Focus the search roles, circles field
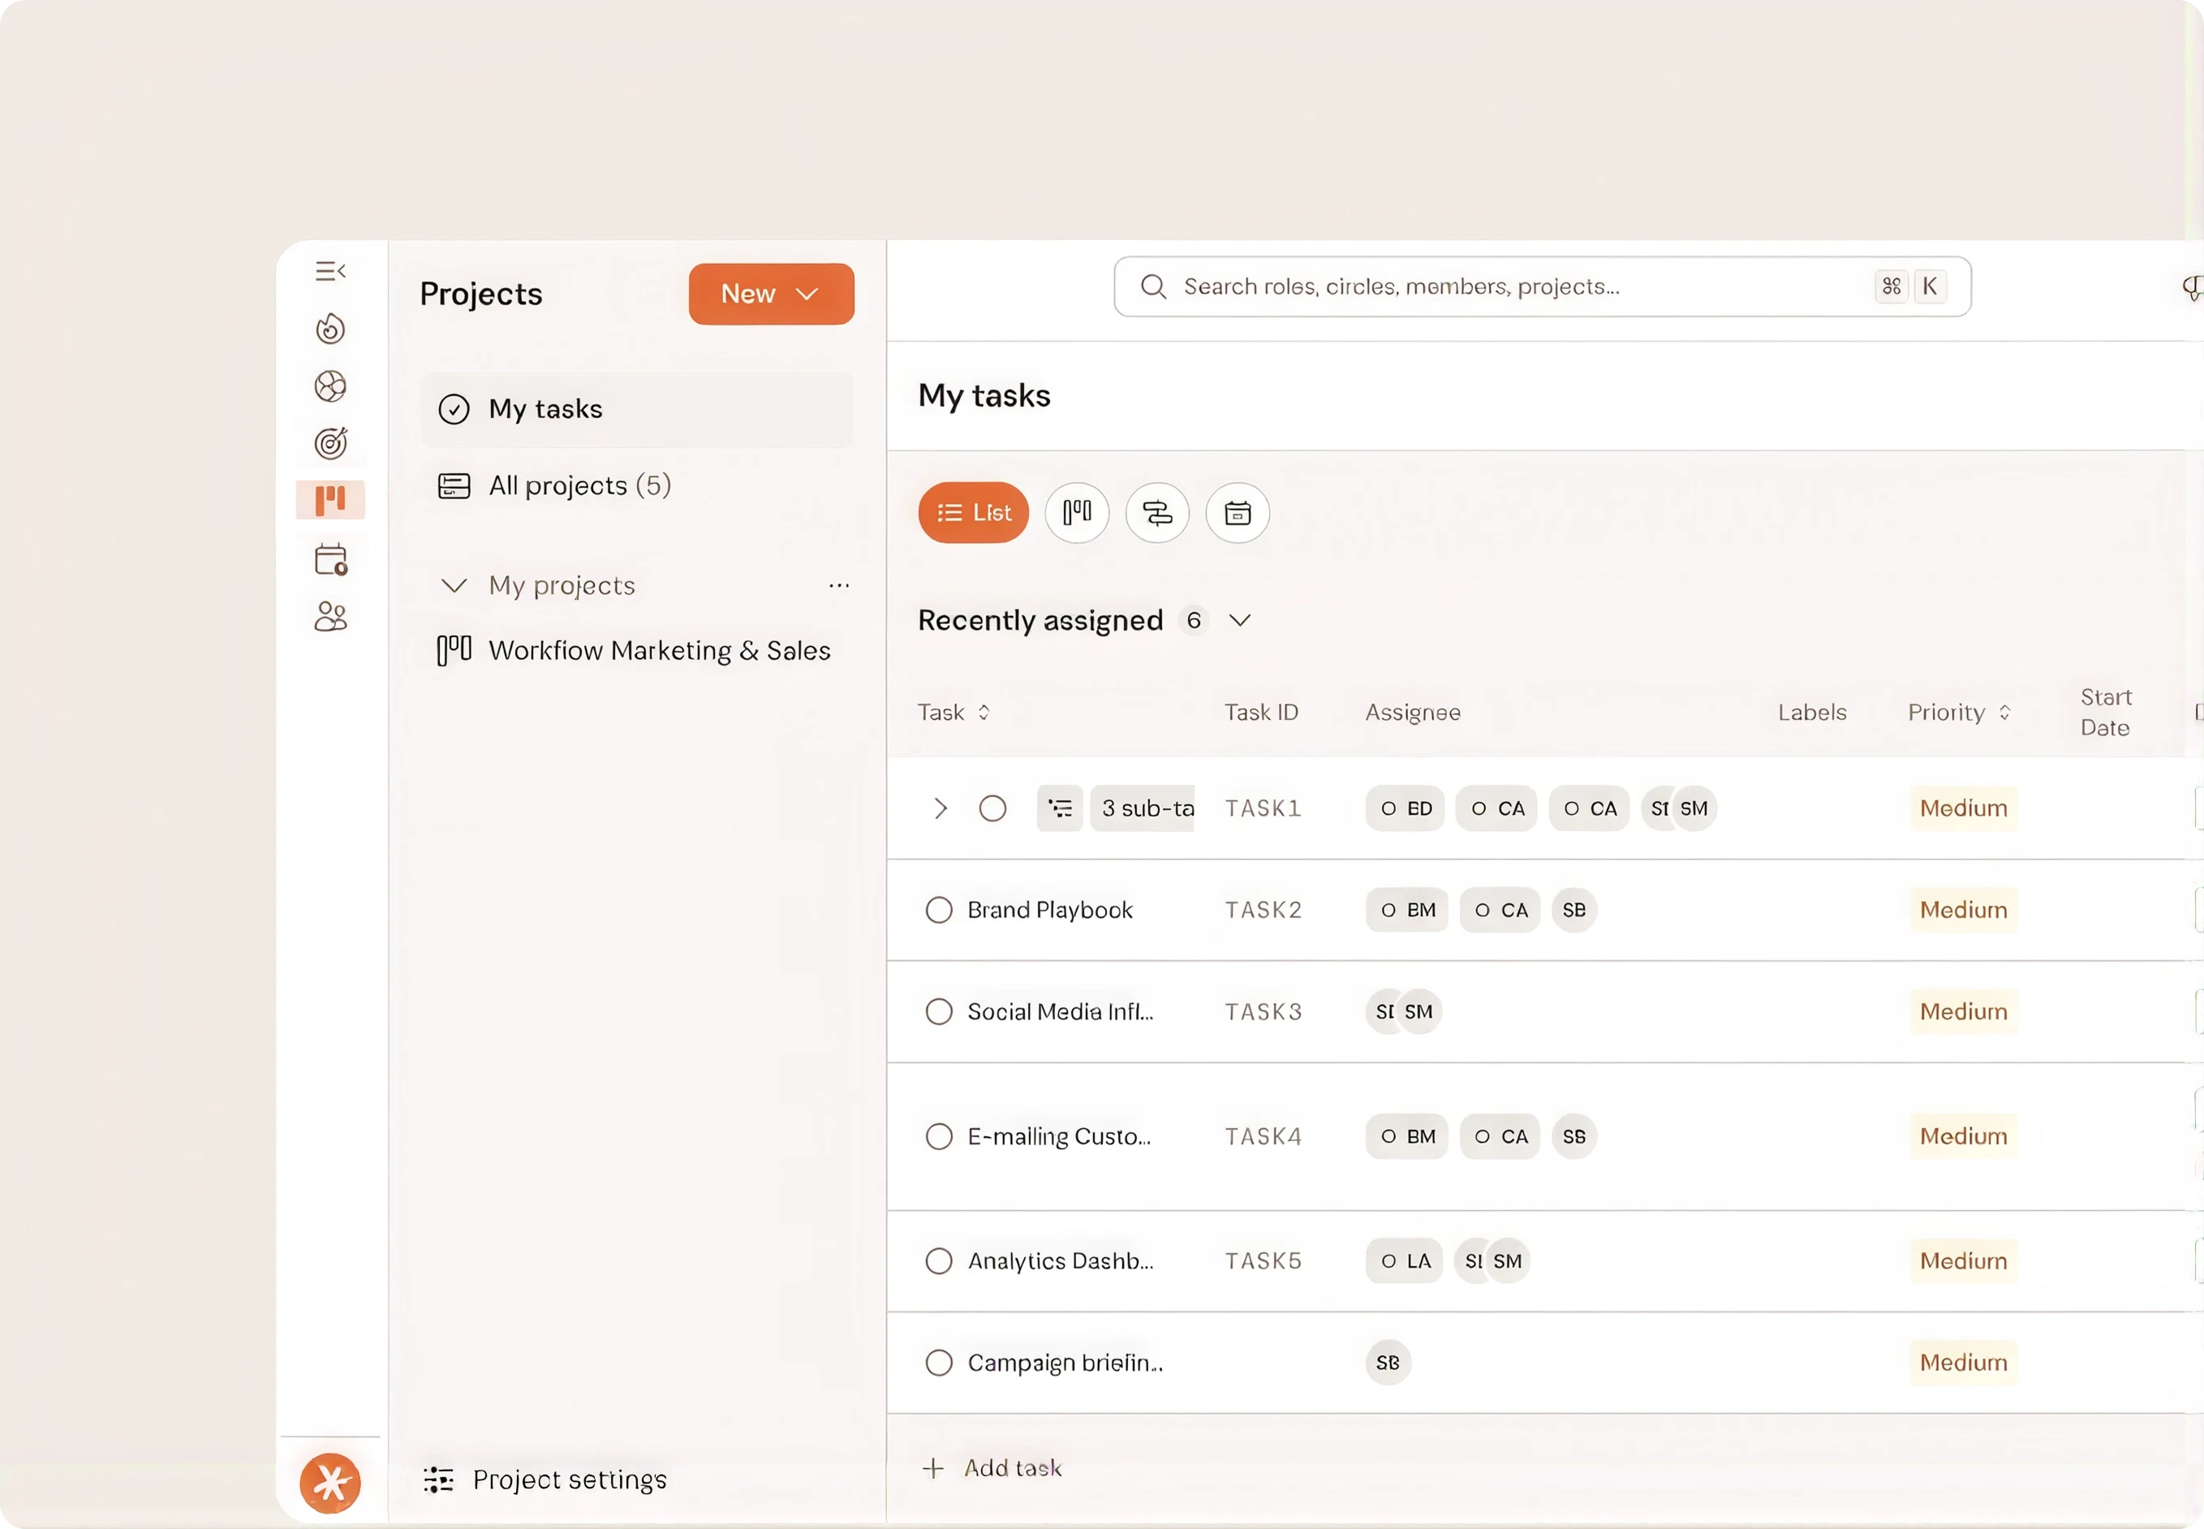Screen dimensions: 2204x1529 point(1542,286)
